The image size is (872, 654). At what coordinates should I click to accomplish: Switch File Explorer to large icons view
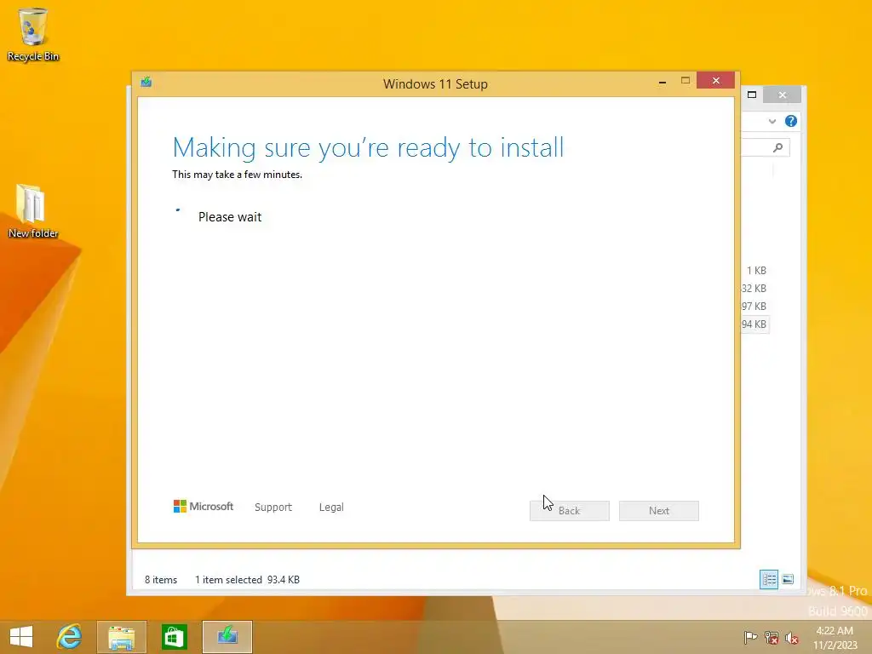click(x=788, y=579)
